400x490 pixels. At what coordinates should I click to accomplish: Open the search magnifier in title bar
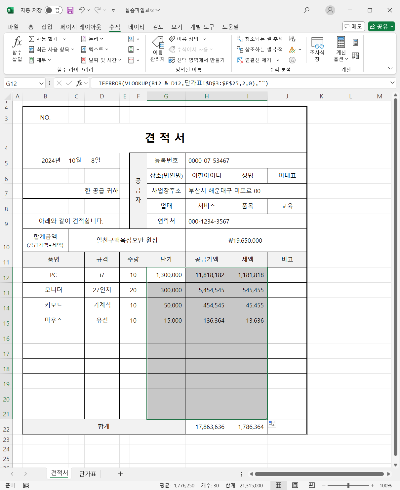coord(306,10)
